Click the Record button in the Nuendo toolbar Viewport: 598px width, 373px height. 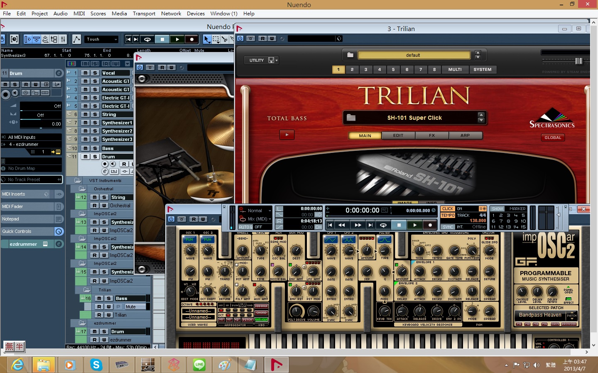click(x=191, y=39)
